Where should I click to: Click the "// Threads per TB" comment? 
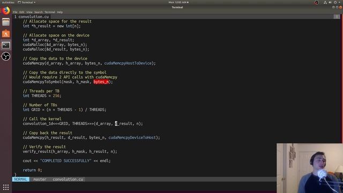(x=41, y=91)
